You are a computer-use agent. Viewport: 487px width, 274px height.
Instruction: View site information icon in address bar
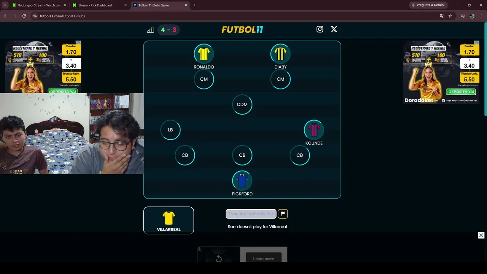click(35, 16)
